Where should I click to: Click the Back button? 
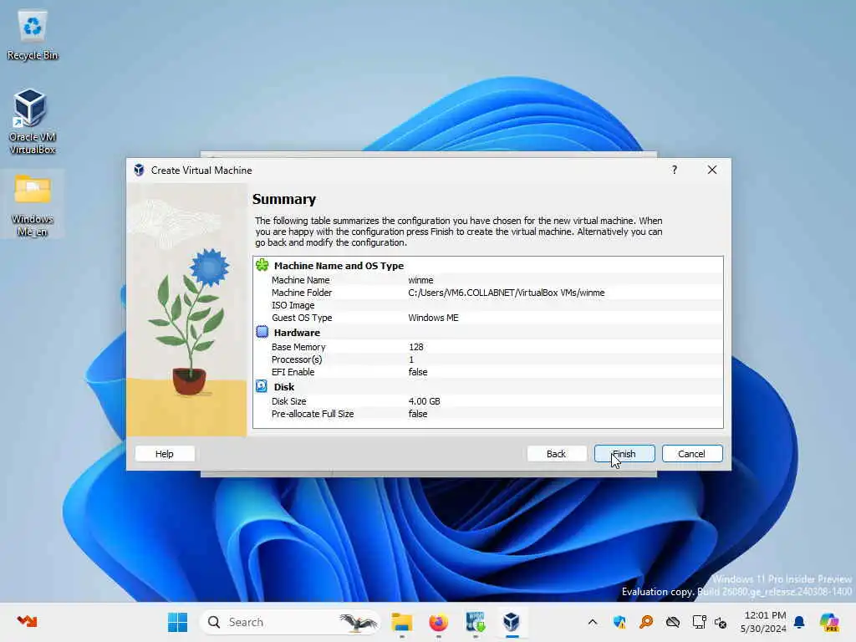pyautogui.click(x=556, y=454)
